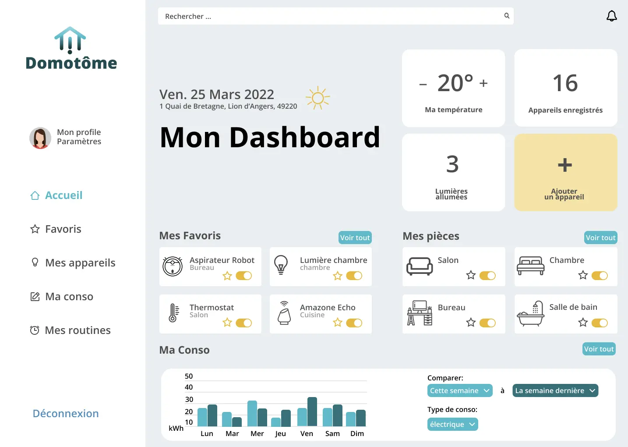Click the plus icon on Ajouter un appareil

[x=565, y=165]
